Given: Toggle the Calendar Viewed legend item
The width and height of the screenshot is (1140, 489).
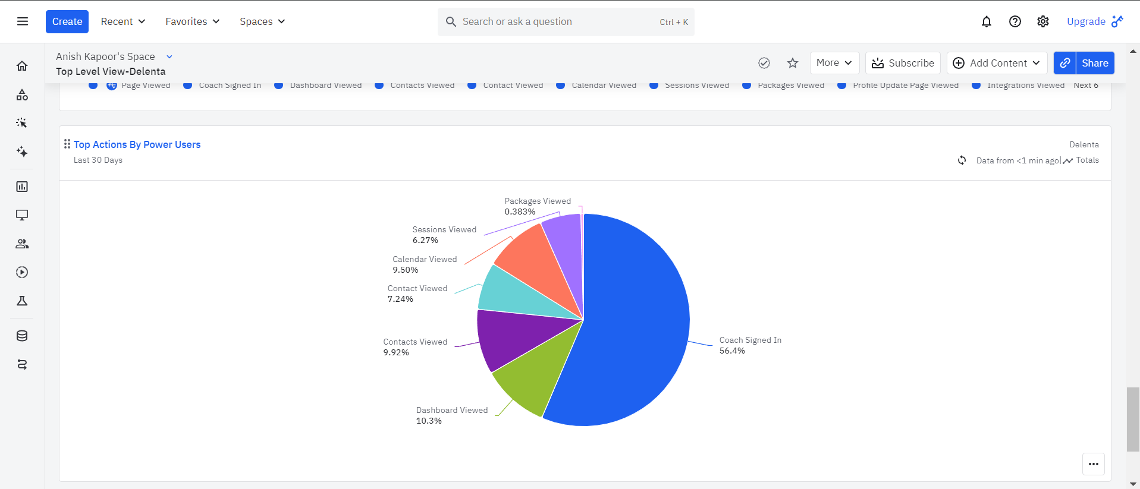Looking at the screenshot, I should point(596,86).
